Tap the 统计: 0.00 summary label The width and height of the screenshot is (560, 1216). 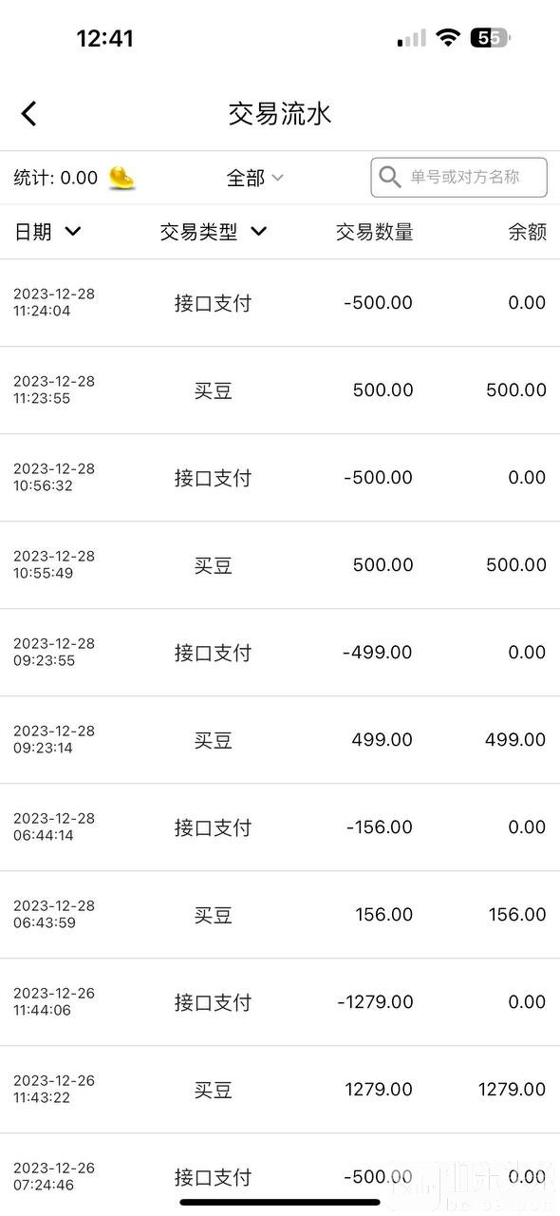point(56,178)
